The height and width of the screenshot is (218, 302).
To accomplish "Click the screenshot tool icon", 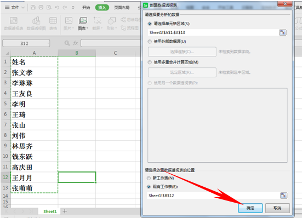I will point(97,20).
